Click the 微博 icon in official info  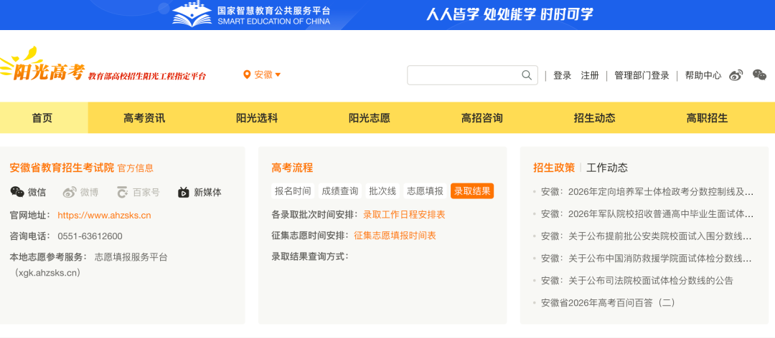point(70,192)
